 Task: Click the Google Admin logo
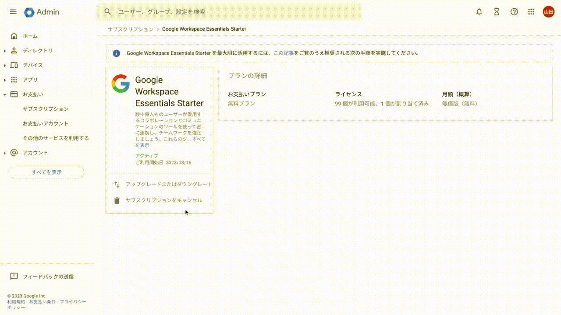[42, 12]
